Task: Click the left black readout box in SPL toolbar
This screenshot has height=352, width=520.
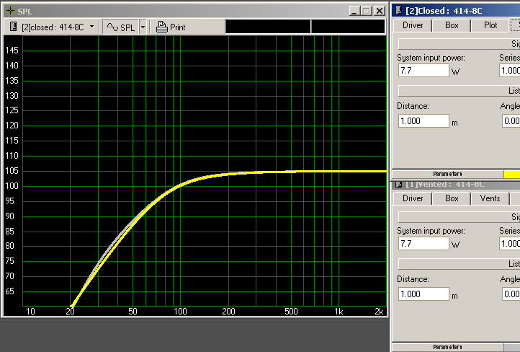Action: [268, 27]
